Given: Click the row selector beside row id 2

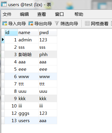Looking at the screenshot, I should [x=3, y=47].
